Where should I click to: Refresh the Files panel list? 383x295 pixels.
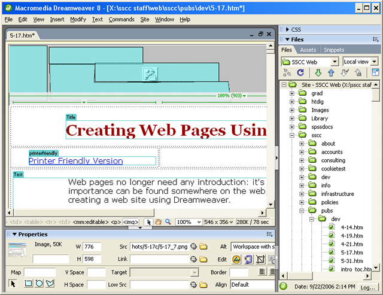tap(300, 72)
